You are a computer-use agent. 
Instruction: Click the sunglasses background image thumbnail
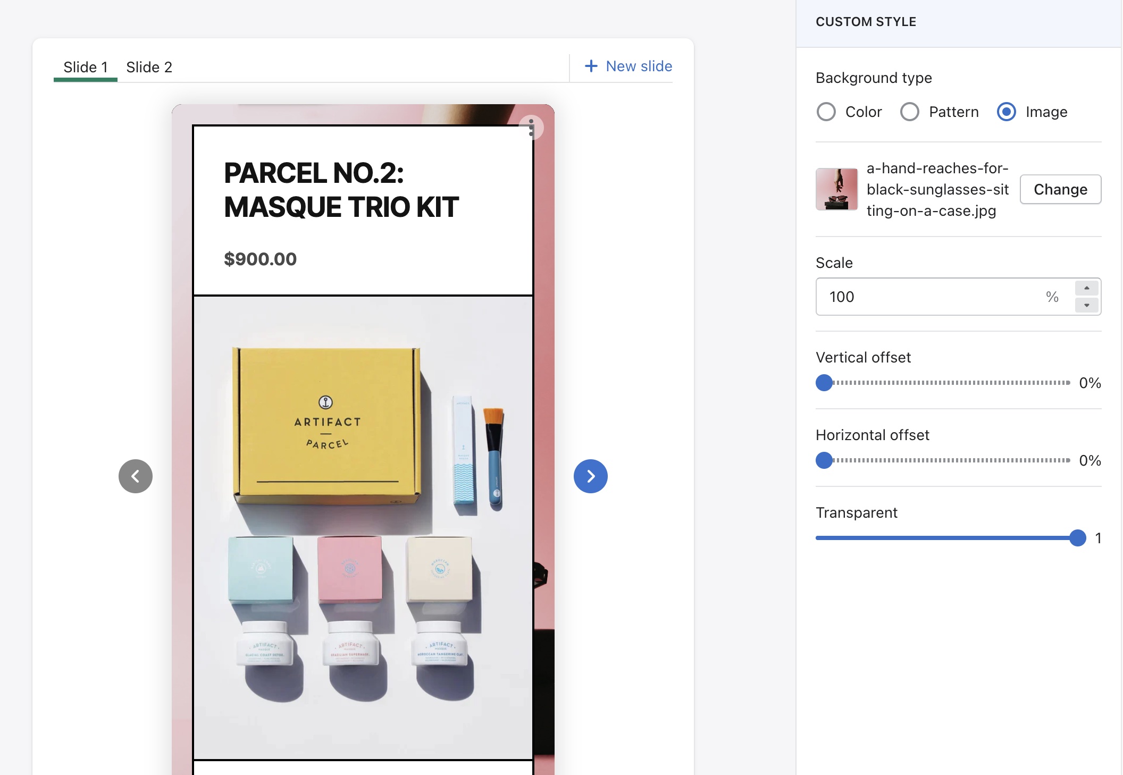click(x=836, y=189)
